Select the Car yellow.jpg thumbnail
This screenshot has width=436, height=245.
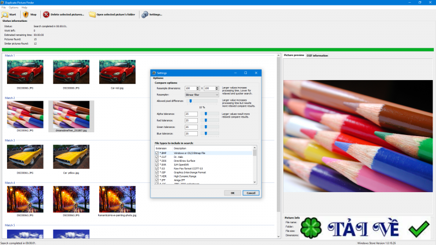tap(71, 156)
